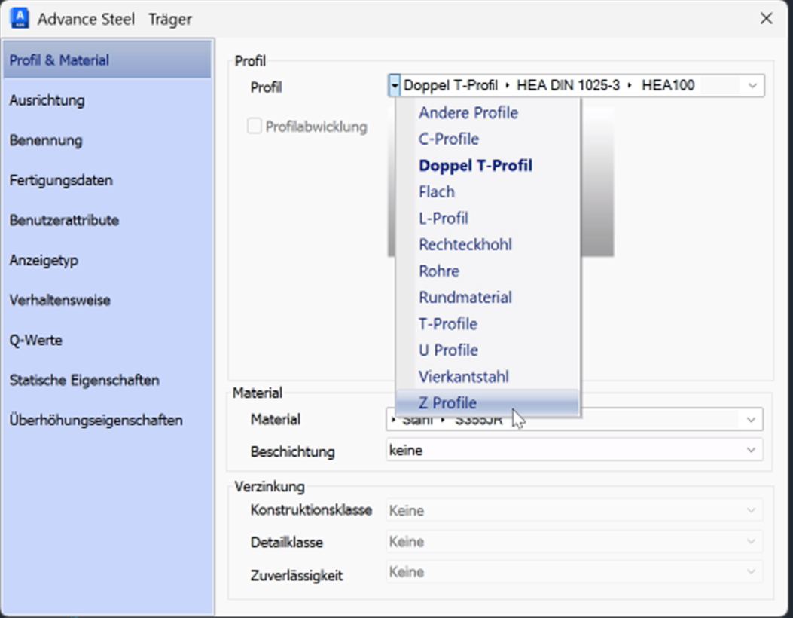Open the Anzeigetyp tab
The image size is (793, 618).
[107, 260]
